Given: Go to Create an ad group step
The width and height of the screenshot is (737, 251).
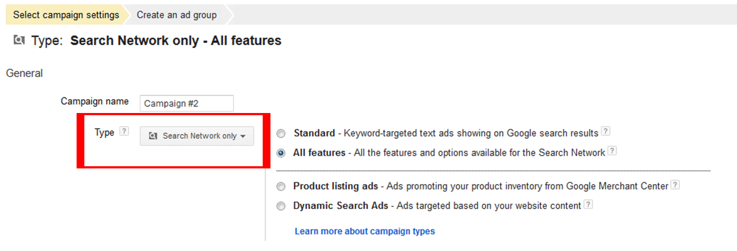Looking at the screenshot, I should tap(177, 15).
